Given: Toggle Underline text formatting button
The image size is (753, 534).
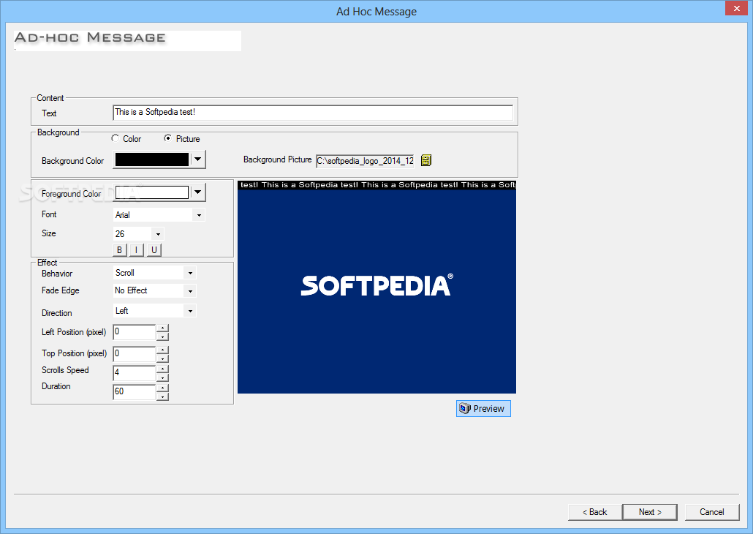Looking at the screenshot, I should (154, 250).
